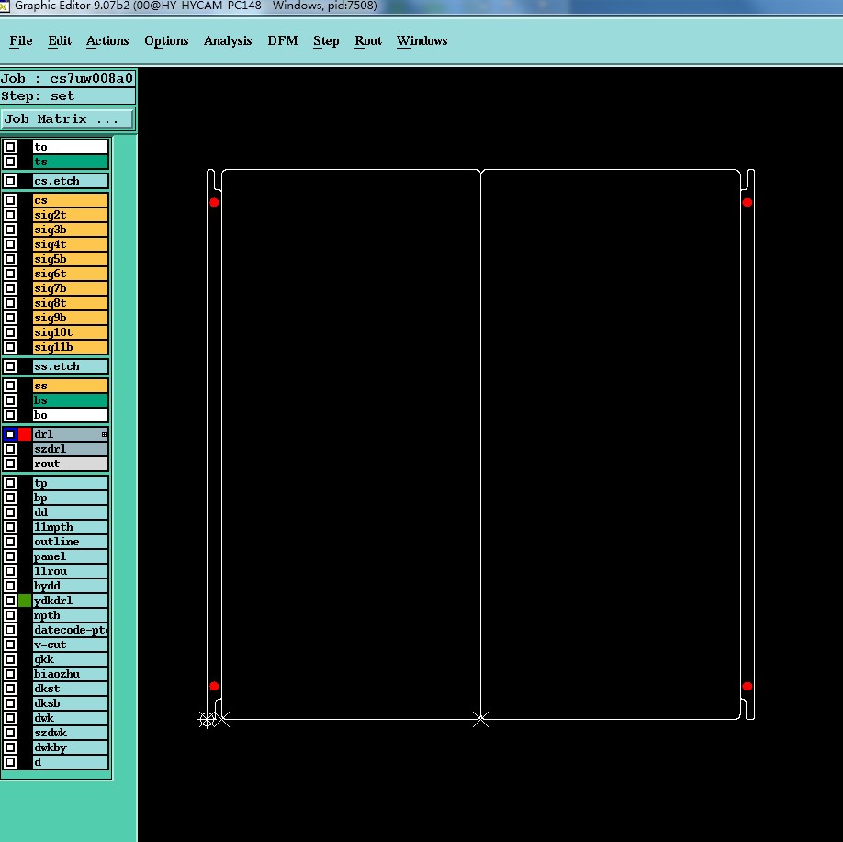
Task: Select the ss layer name
Action: [x=71, y=386]
